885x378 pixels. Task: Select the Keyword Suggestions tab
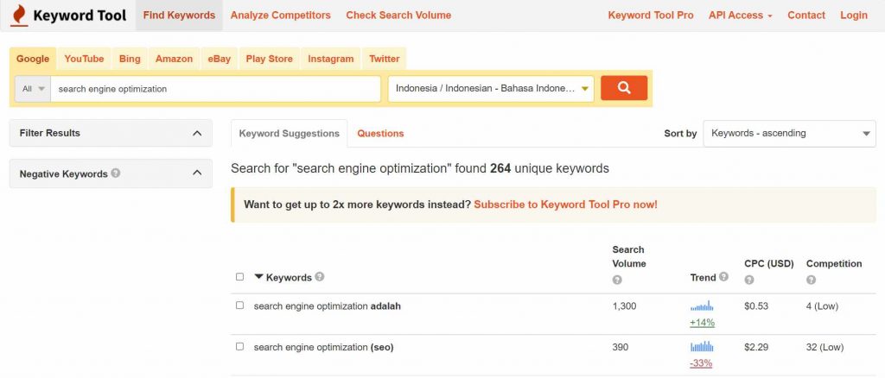point(289,134)
